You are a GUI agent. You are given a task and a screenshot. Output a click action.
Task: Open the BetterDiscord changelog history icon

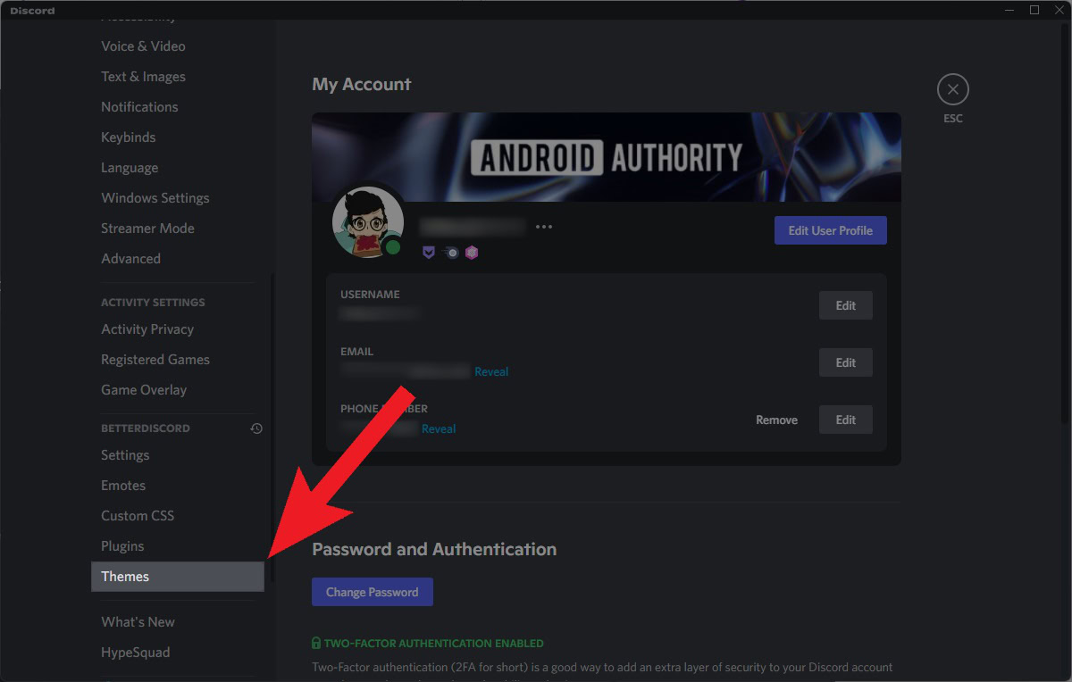pos(256,428)
